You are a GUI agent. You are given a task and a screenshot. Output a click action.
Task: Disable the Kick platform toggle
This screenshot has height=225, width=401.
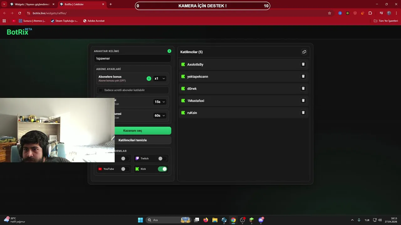162,169
